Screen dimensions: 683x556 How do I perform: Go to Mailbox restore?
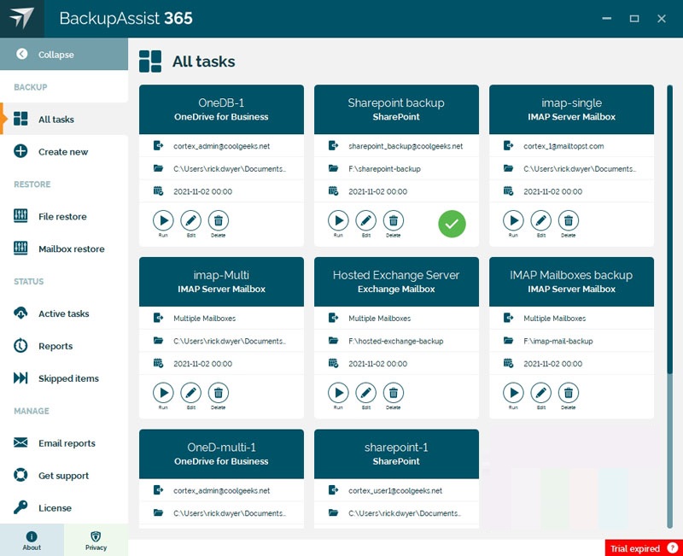point(71,249)
